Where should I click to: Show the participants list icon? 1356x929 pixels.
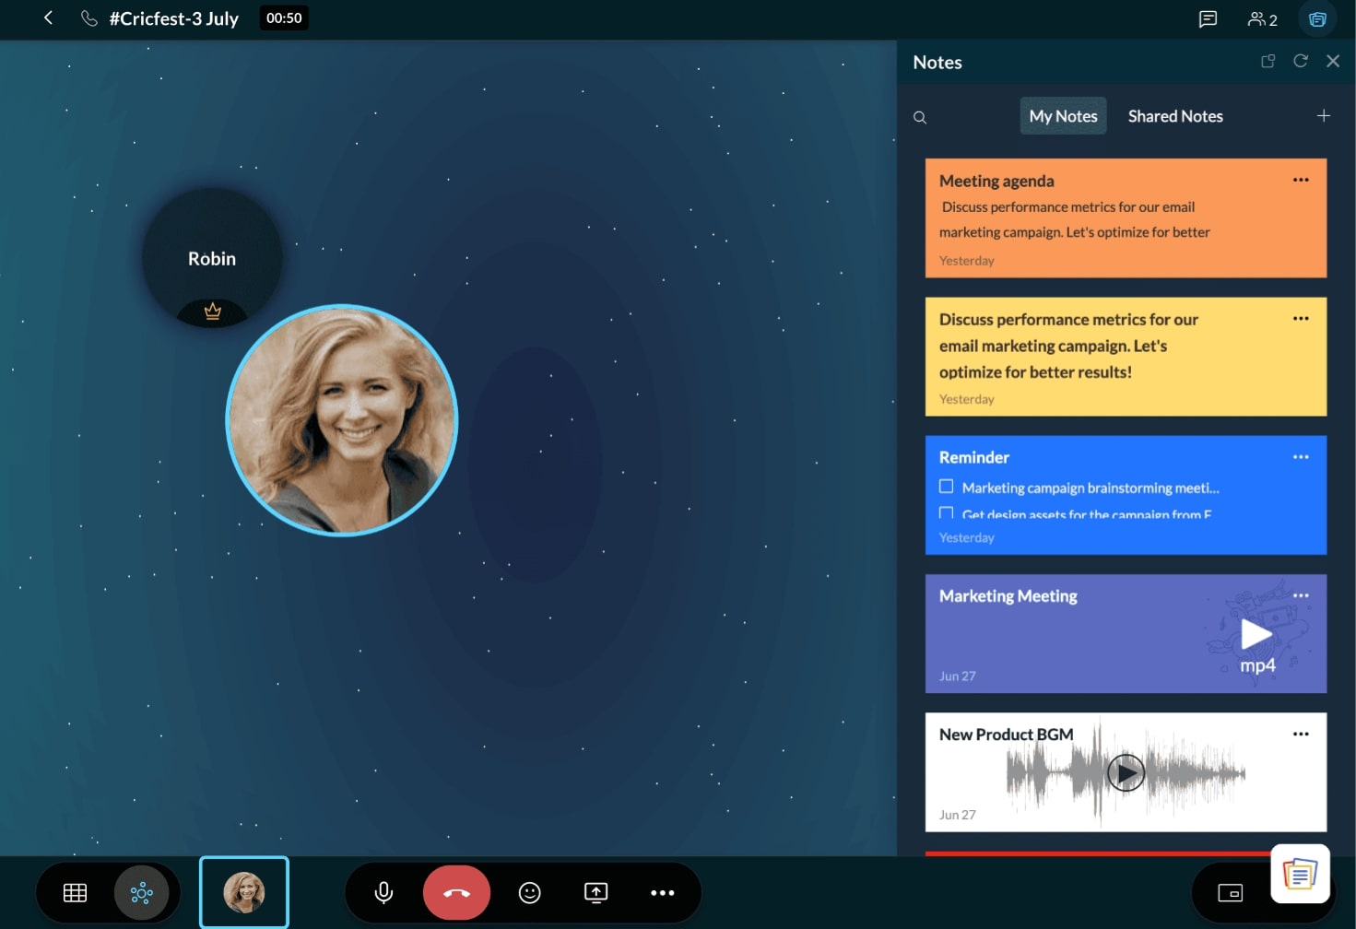[x=1261, y=18]
